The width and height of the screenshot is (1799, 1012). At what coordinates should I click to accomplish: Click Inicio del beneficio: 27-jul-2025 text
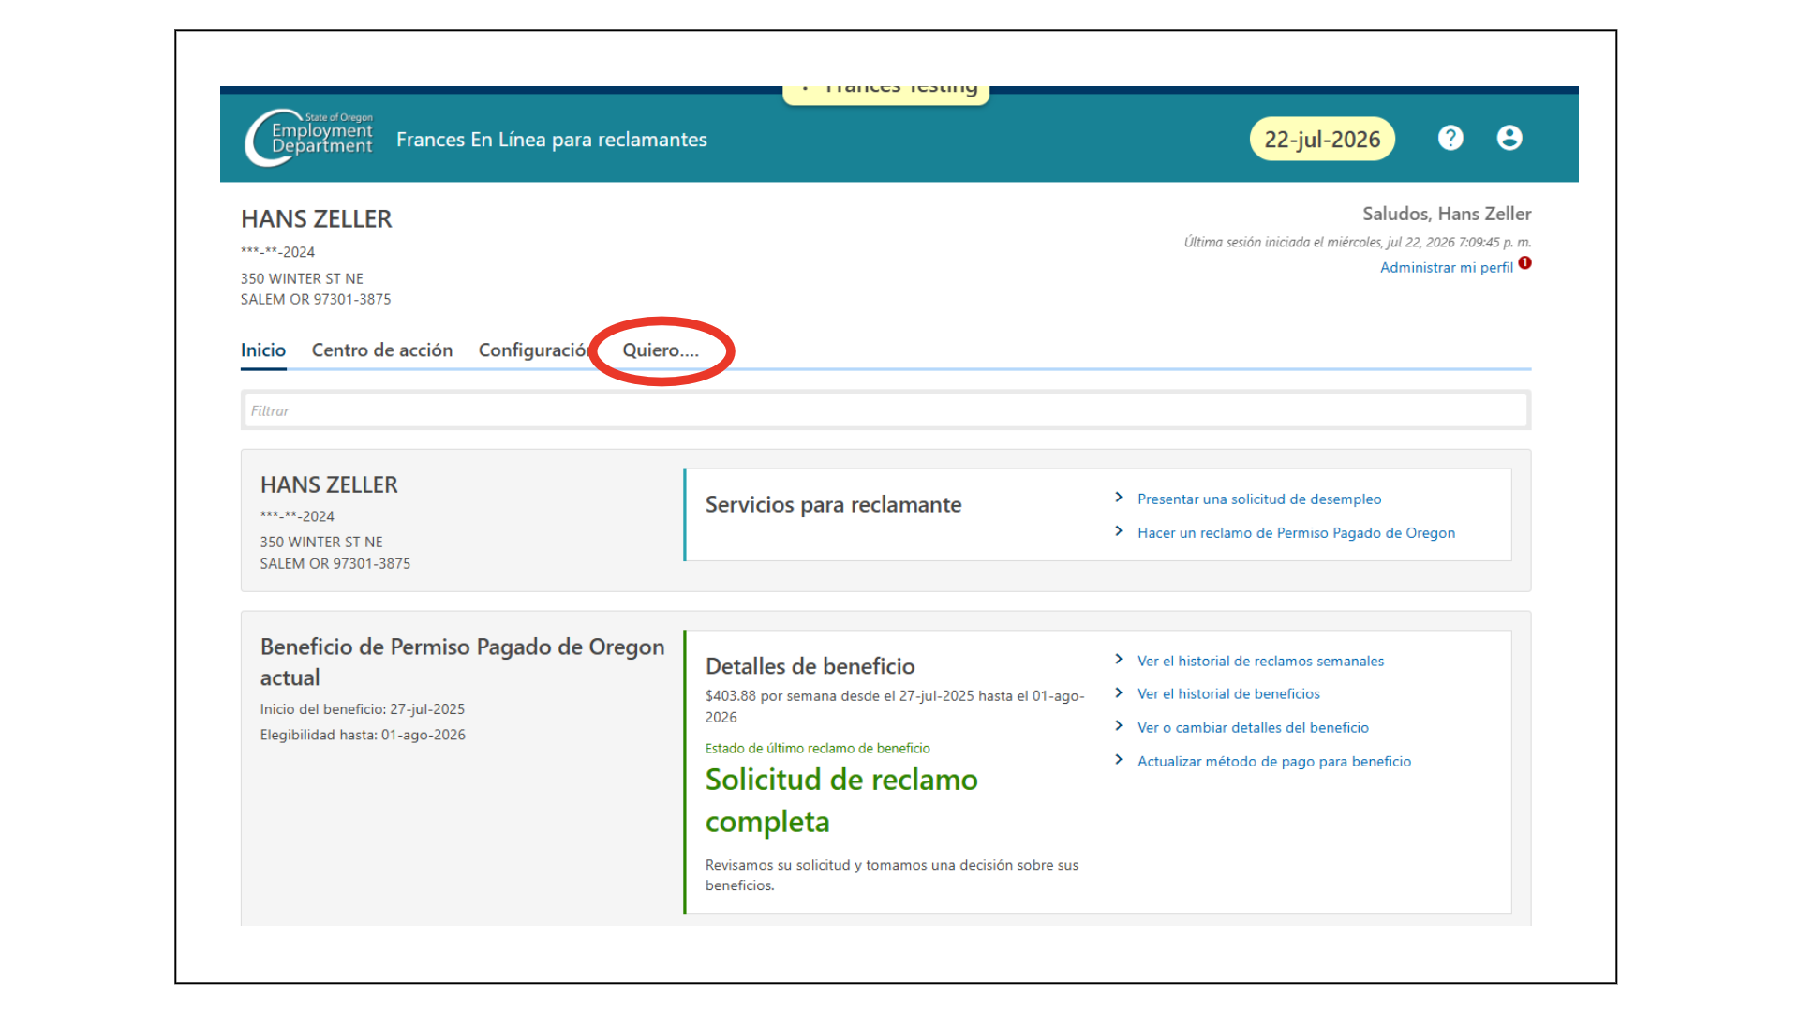pos(363,709)
